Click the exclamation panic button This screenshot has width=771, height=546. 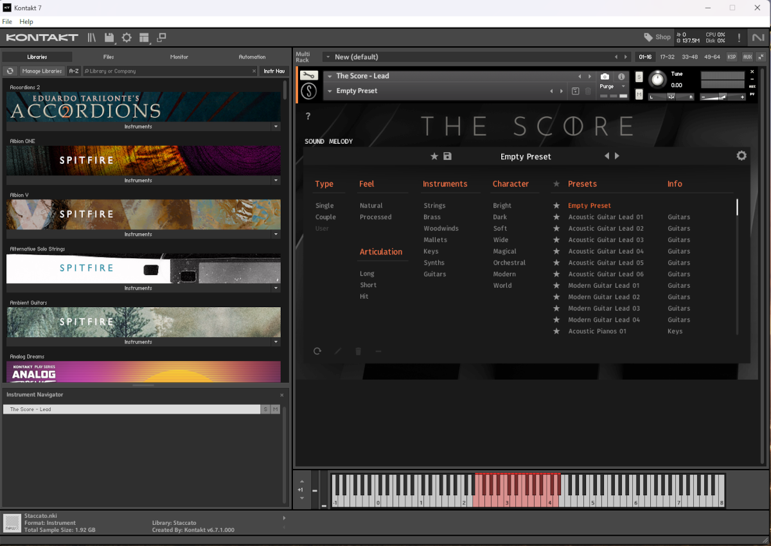pos(740,38)
